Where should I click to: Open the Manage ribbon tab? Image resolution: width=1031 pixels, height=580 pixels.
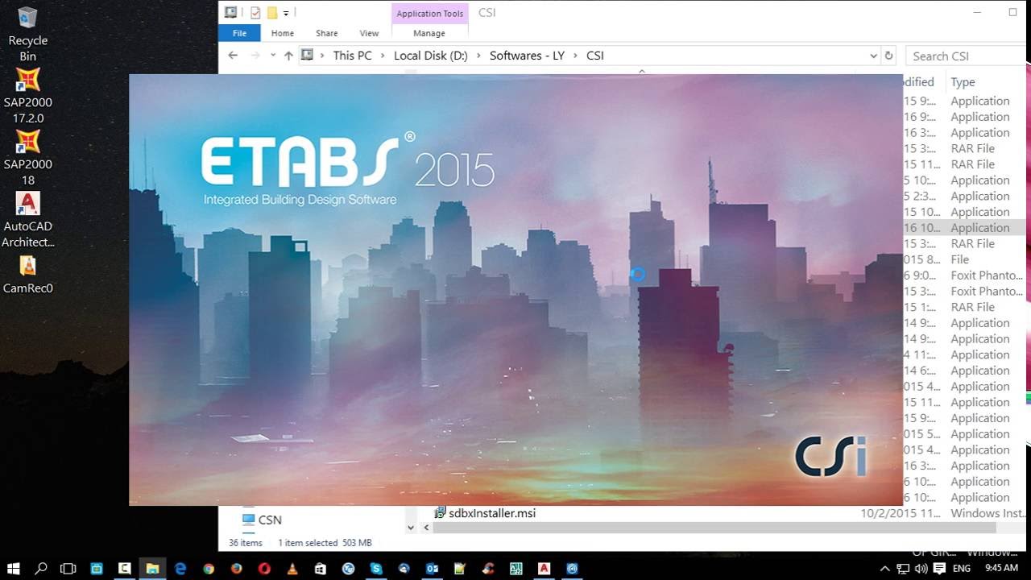(429, 33)
